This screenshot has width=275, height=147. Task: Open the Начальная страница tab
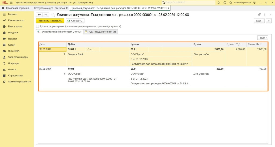coord(16,8)
